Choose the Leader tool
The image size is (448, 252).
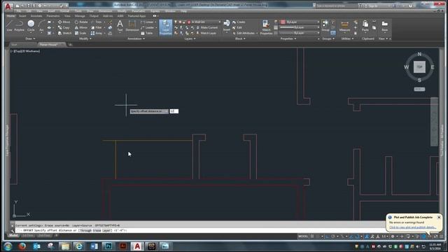coord(148,28)
